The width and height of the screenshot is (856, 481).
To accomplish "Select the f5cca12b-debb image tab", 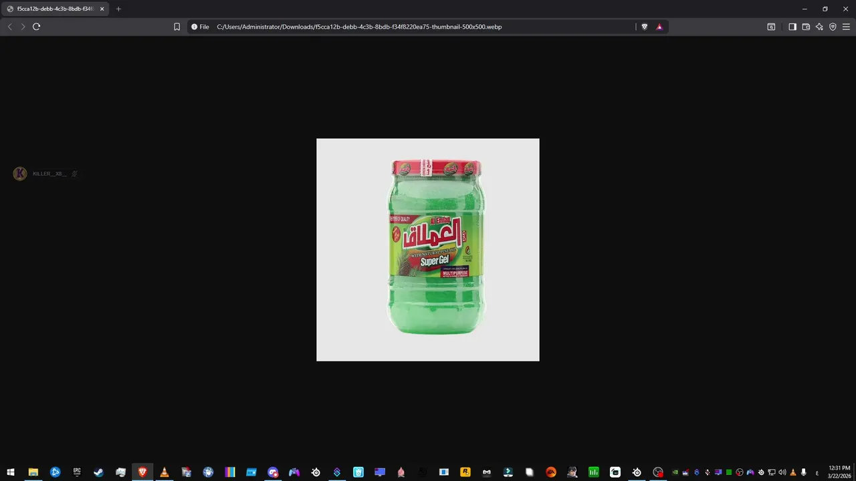I will tap(56, 9).
